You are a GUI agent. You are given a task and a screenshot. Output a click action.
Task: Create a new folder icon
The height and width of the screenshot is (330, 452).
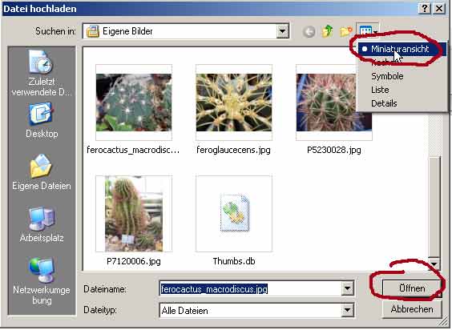point(346,31)
